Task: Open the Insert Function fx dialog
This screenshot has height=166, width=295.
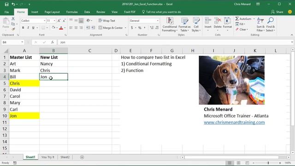Action: click(53, 42)
